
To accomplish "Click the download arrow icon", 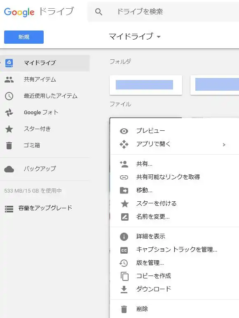I will coord(124,290).
